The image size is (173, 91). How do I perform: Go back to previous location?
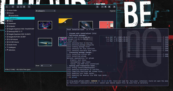7,7
